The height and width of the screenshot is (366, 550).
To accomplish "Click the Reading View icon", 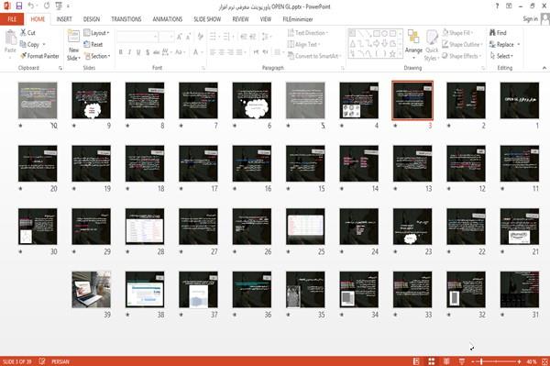I will pyautogui.click(x=446, y=361).
